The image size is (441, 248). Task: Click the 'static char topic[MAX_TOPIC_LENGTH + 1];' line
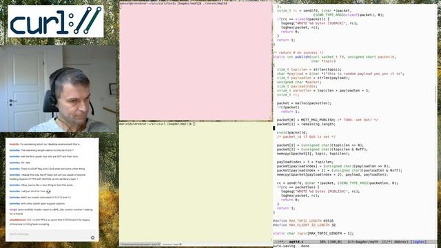coord(314,234)
